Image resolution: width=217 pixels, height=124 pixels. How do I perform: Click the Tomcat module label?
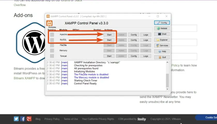pyautogui.click(x=63, y=56)
